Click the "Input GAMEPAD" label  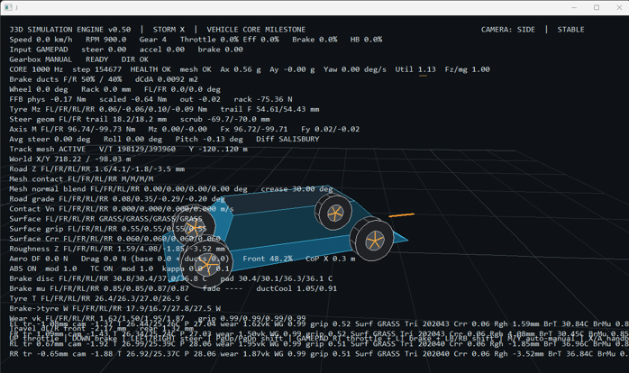(39, 50)
